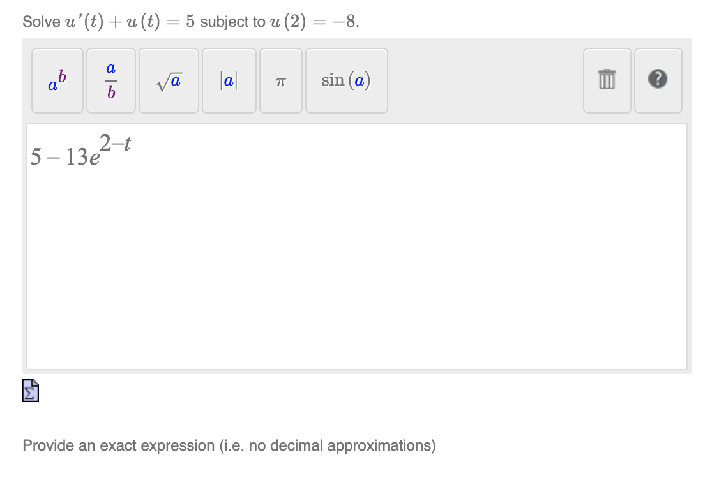Click the exponent 2−t in the expression

pyautogui.click(x=116, y=142)
